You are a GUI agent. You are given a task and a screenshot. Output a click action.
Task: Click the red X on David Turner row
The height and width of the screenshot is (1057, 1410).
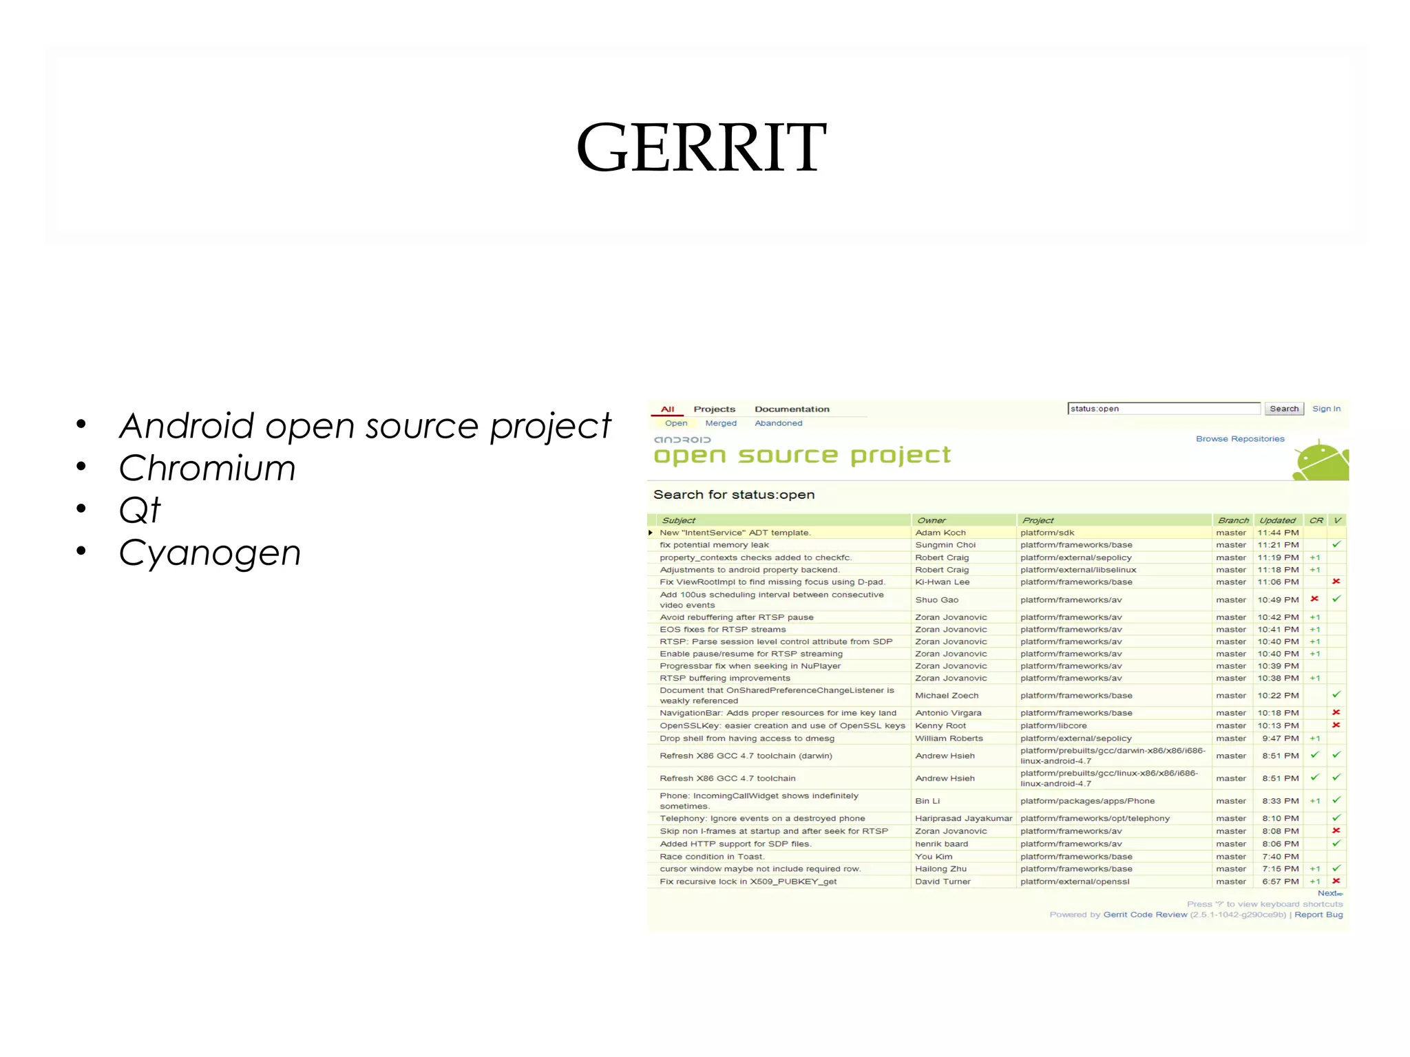click(1336, 881)
